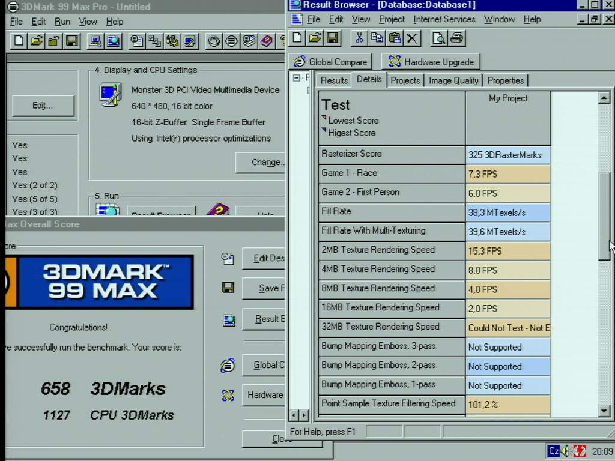Viewport: 615px width, 461px height.
Task: Click the Print Preview icon in Result Browser
Action: (x=438, y=38)
